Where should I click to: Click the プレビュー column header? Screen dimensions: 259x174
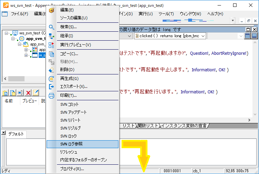(x=29, y=101)
